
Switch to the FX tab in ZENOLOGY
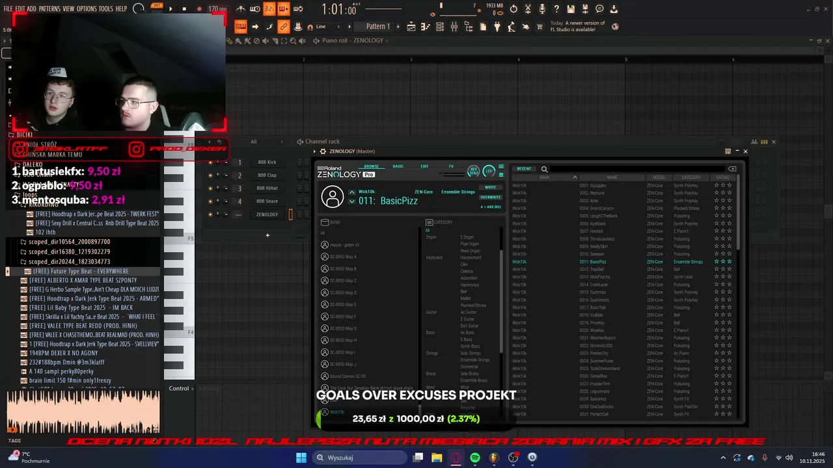point(451,166)
